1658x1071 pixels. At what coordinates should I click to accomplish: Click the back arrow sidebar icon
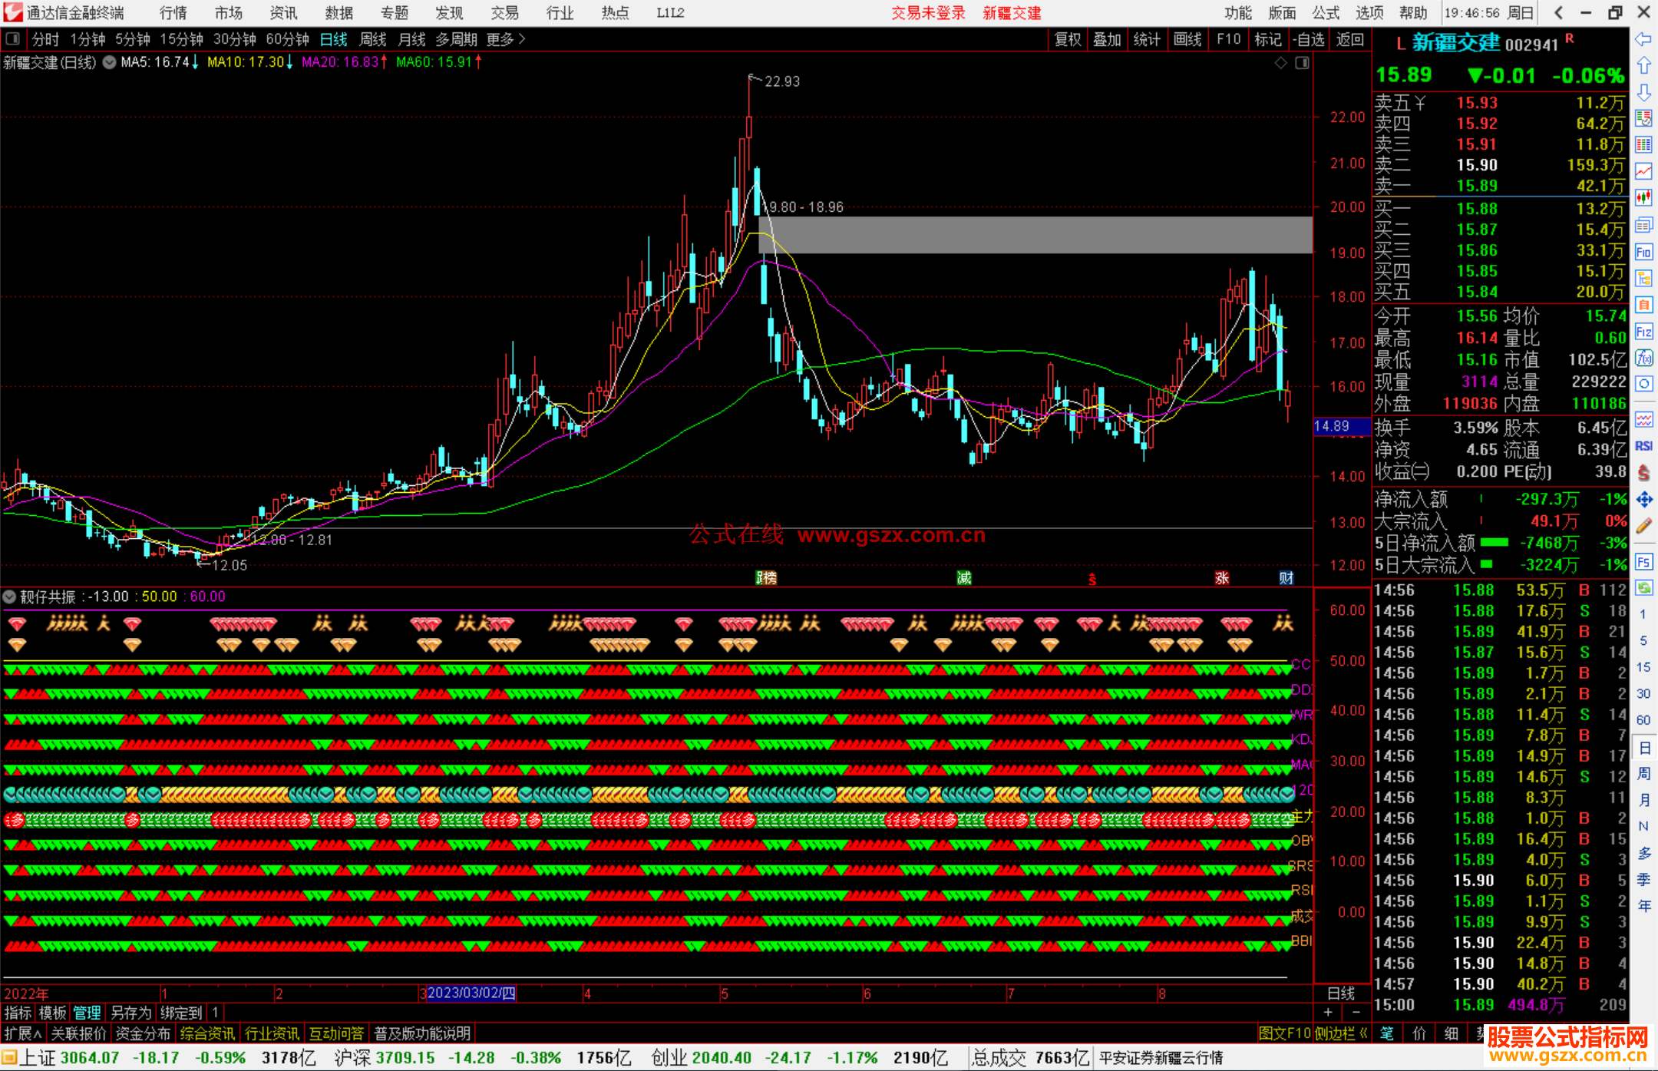[1643, 39]
